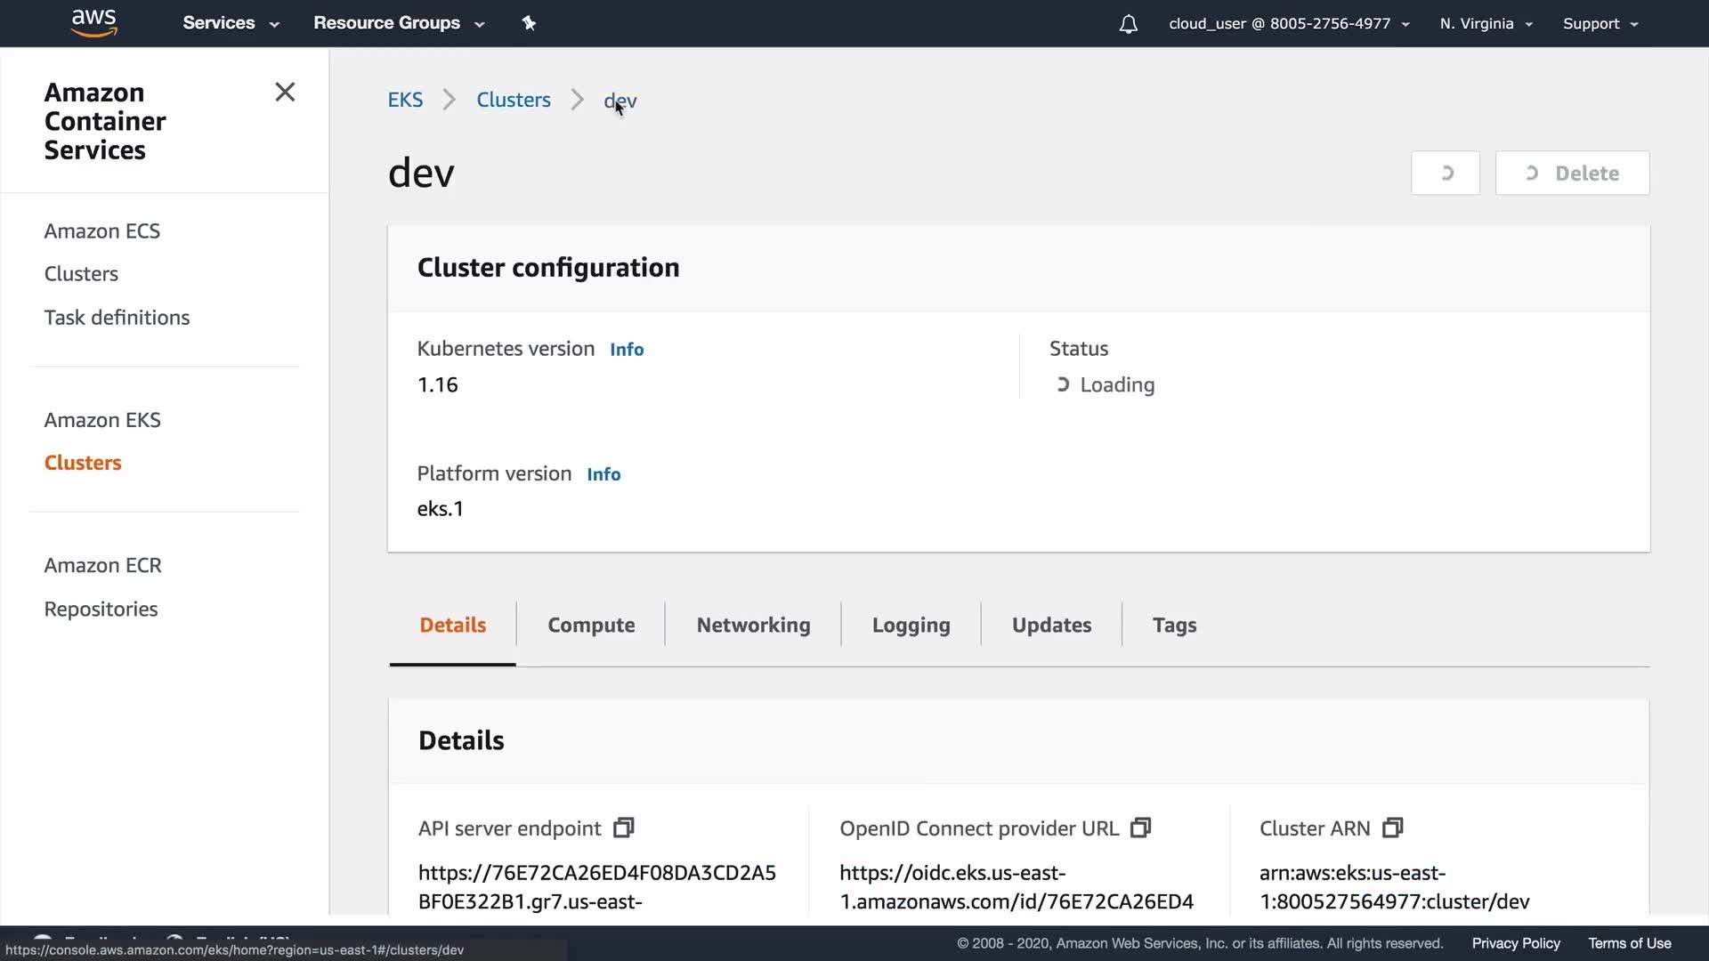This screenshot has height=961, width=1709.
Task: Copy the Cluster ARN
Action: 1392,828
